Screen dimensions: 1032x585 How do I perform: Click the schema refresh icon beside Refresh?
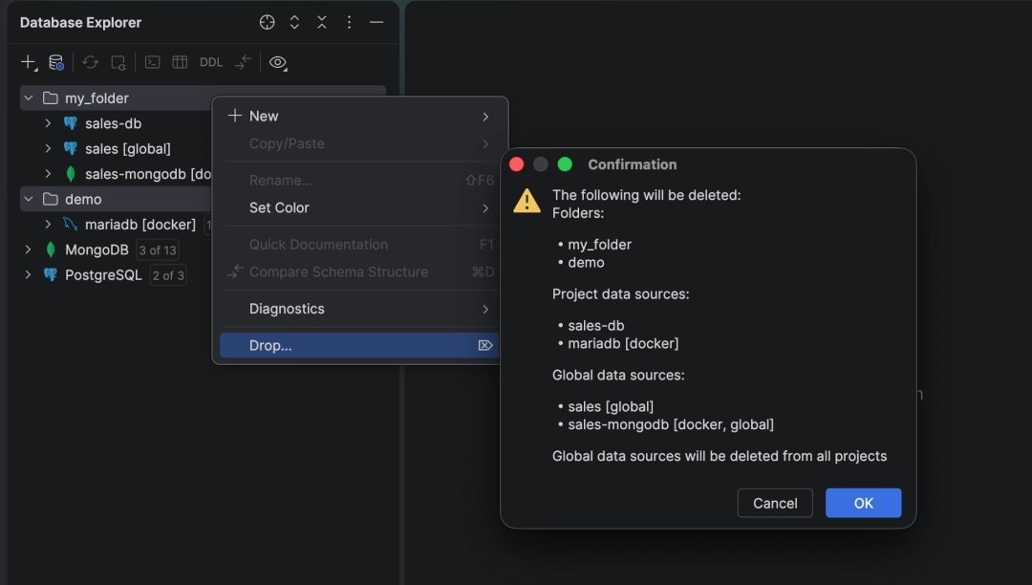coord(118,62)
